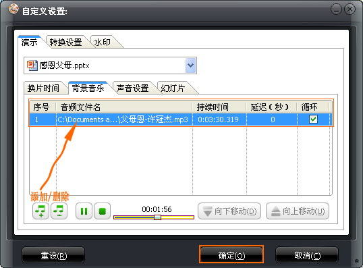
Task: Switch to the 幻灯片 tab
Action: [173, 88]
